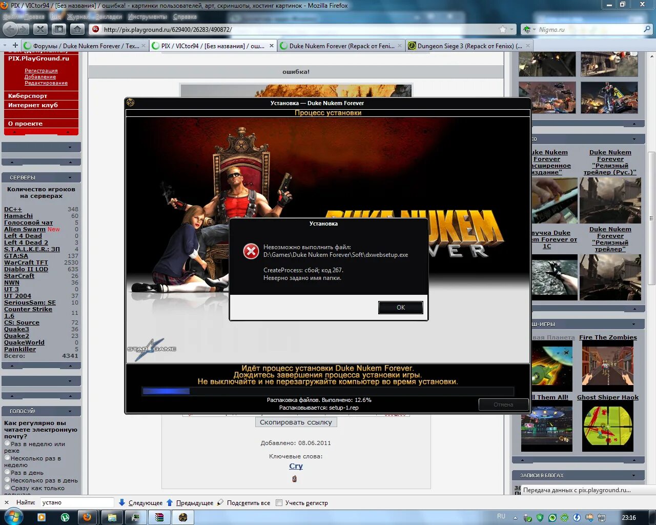Close the find bar with X
The width and height of the screenshot is (656, 525).
click(x=7, y=502)
